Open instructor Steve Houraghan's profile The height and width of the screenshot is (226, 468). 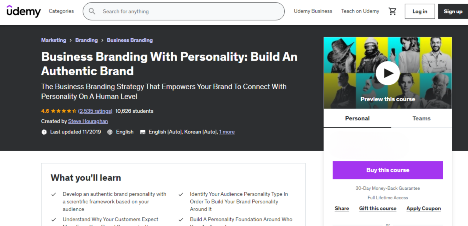click(x=88, y=121)
